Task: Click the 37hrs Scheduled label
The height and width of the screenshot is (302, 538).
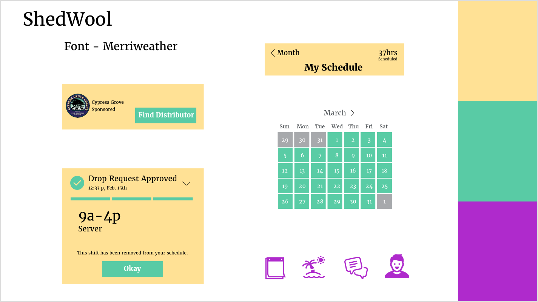Action: (x=388, y=55)
